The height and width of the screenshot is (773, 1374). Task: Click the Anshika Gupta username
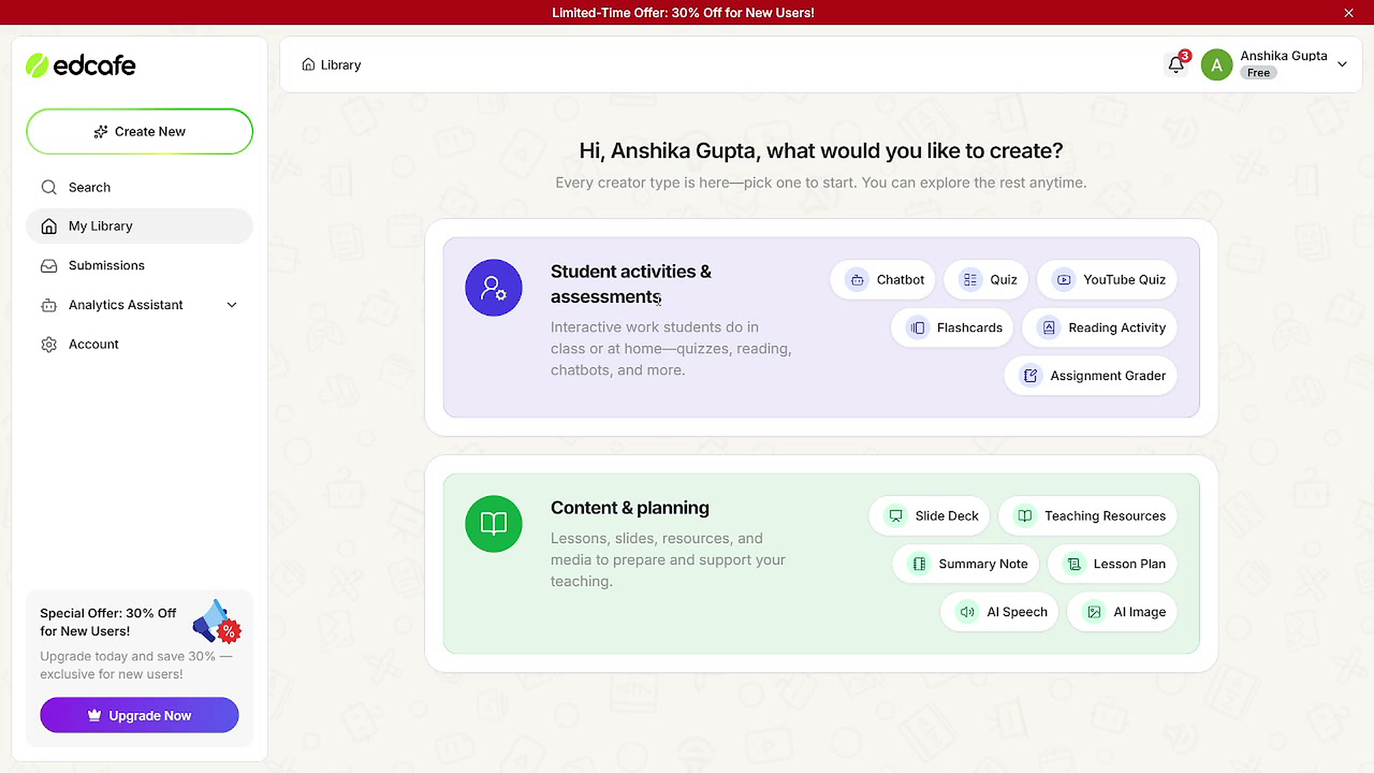point(1283,56)
